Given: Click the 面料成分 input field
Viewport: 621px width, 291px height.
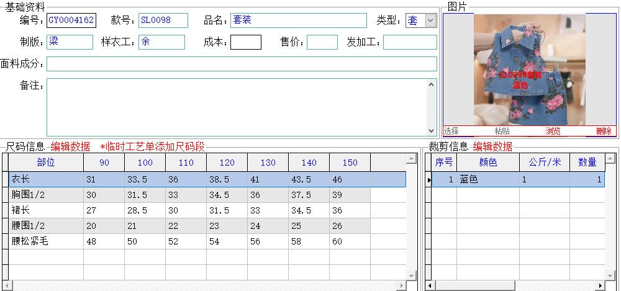Looking at the screenshot, I should coord(241,64).
